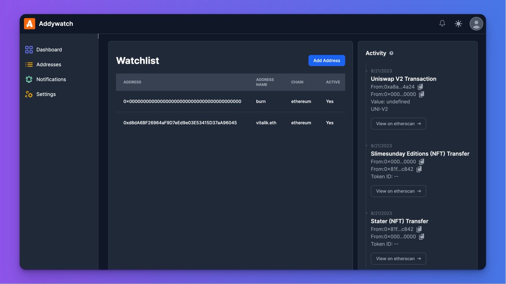The height and width of the screenshot is (284, 506).
Task: Copy 0xa8a...4a24 address in Uniswap entry
Action: pyautogui.click(x=420, y=87)
